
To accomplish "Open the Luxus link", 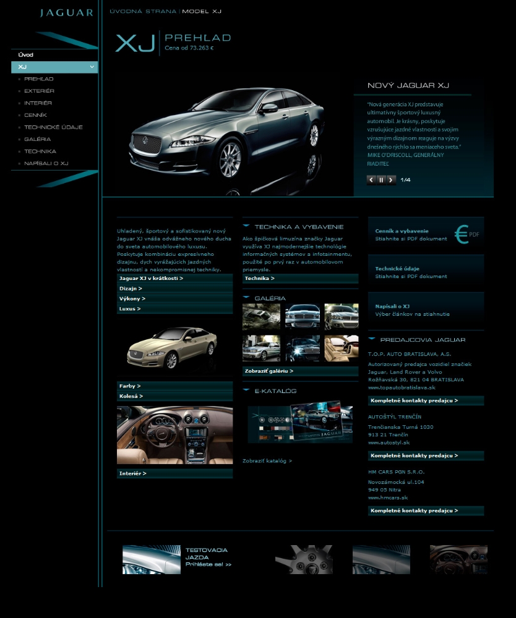I will click(x=174, y=309).
